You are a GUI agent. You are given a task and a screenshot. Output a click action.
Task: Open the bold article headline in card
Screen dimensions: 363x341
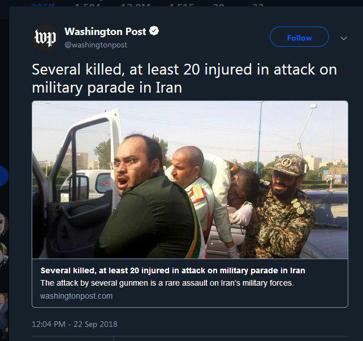[x=172, y=270]
